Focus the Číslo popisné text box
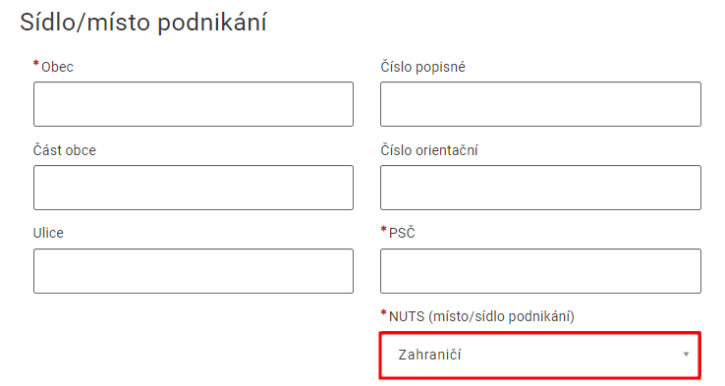The width and height of the screenshot is (725, 386). click(x=540, y=104)
